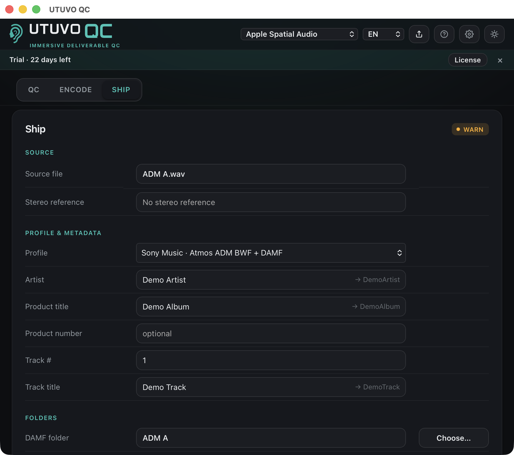Click the 'Ship' panel title
The height and width of the screenshot is (455, 514).
[x=35, y=129]
